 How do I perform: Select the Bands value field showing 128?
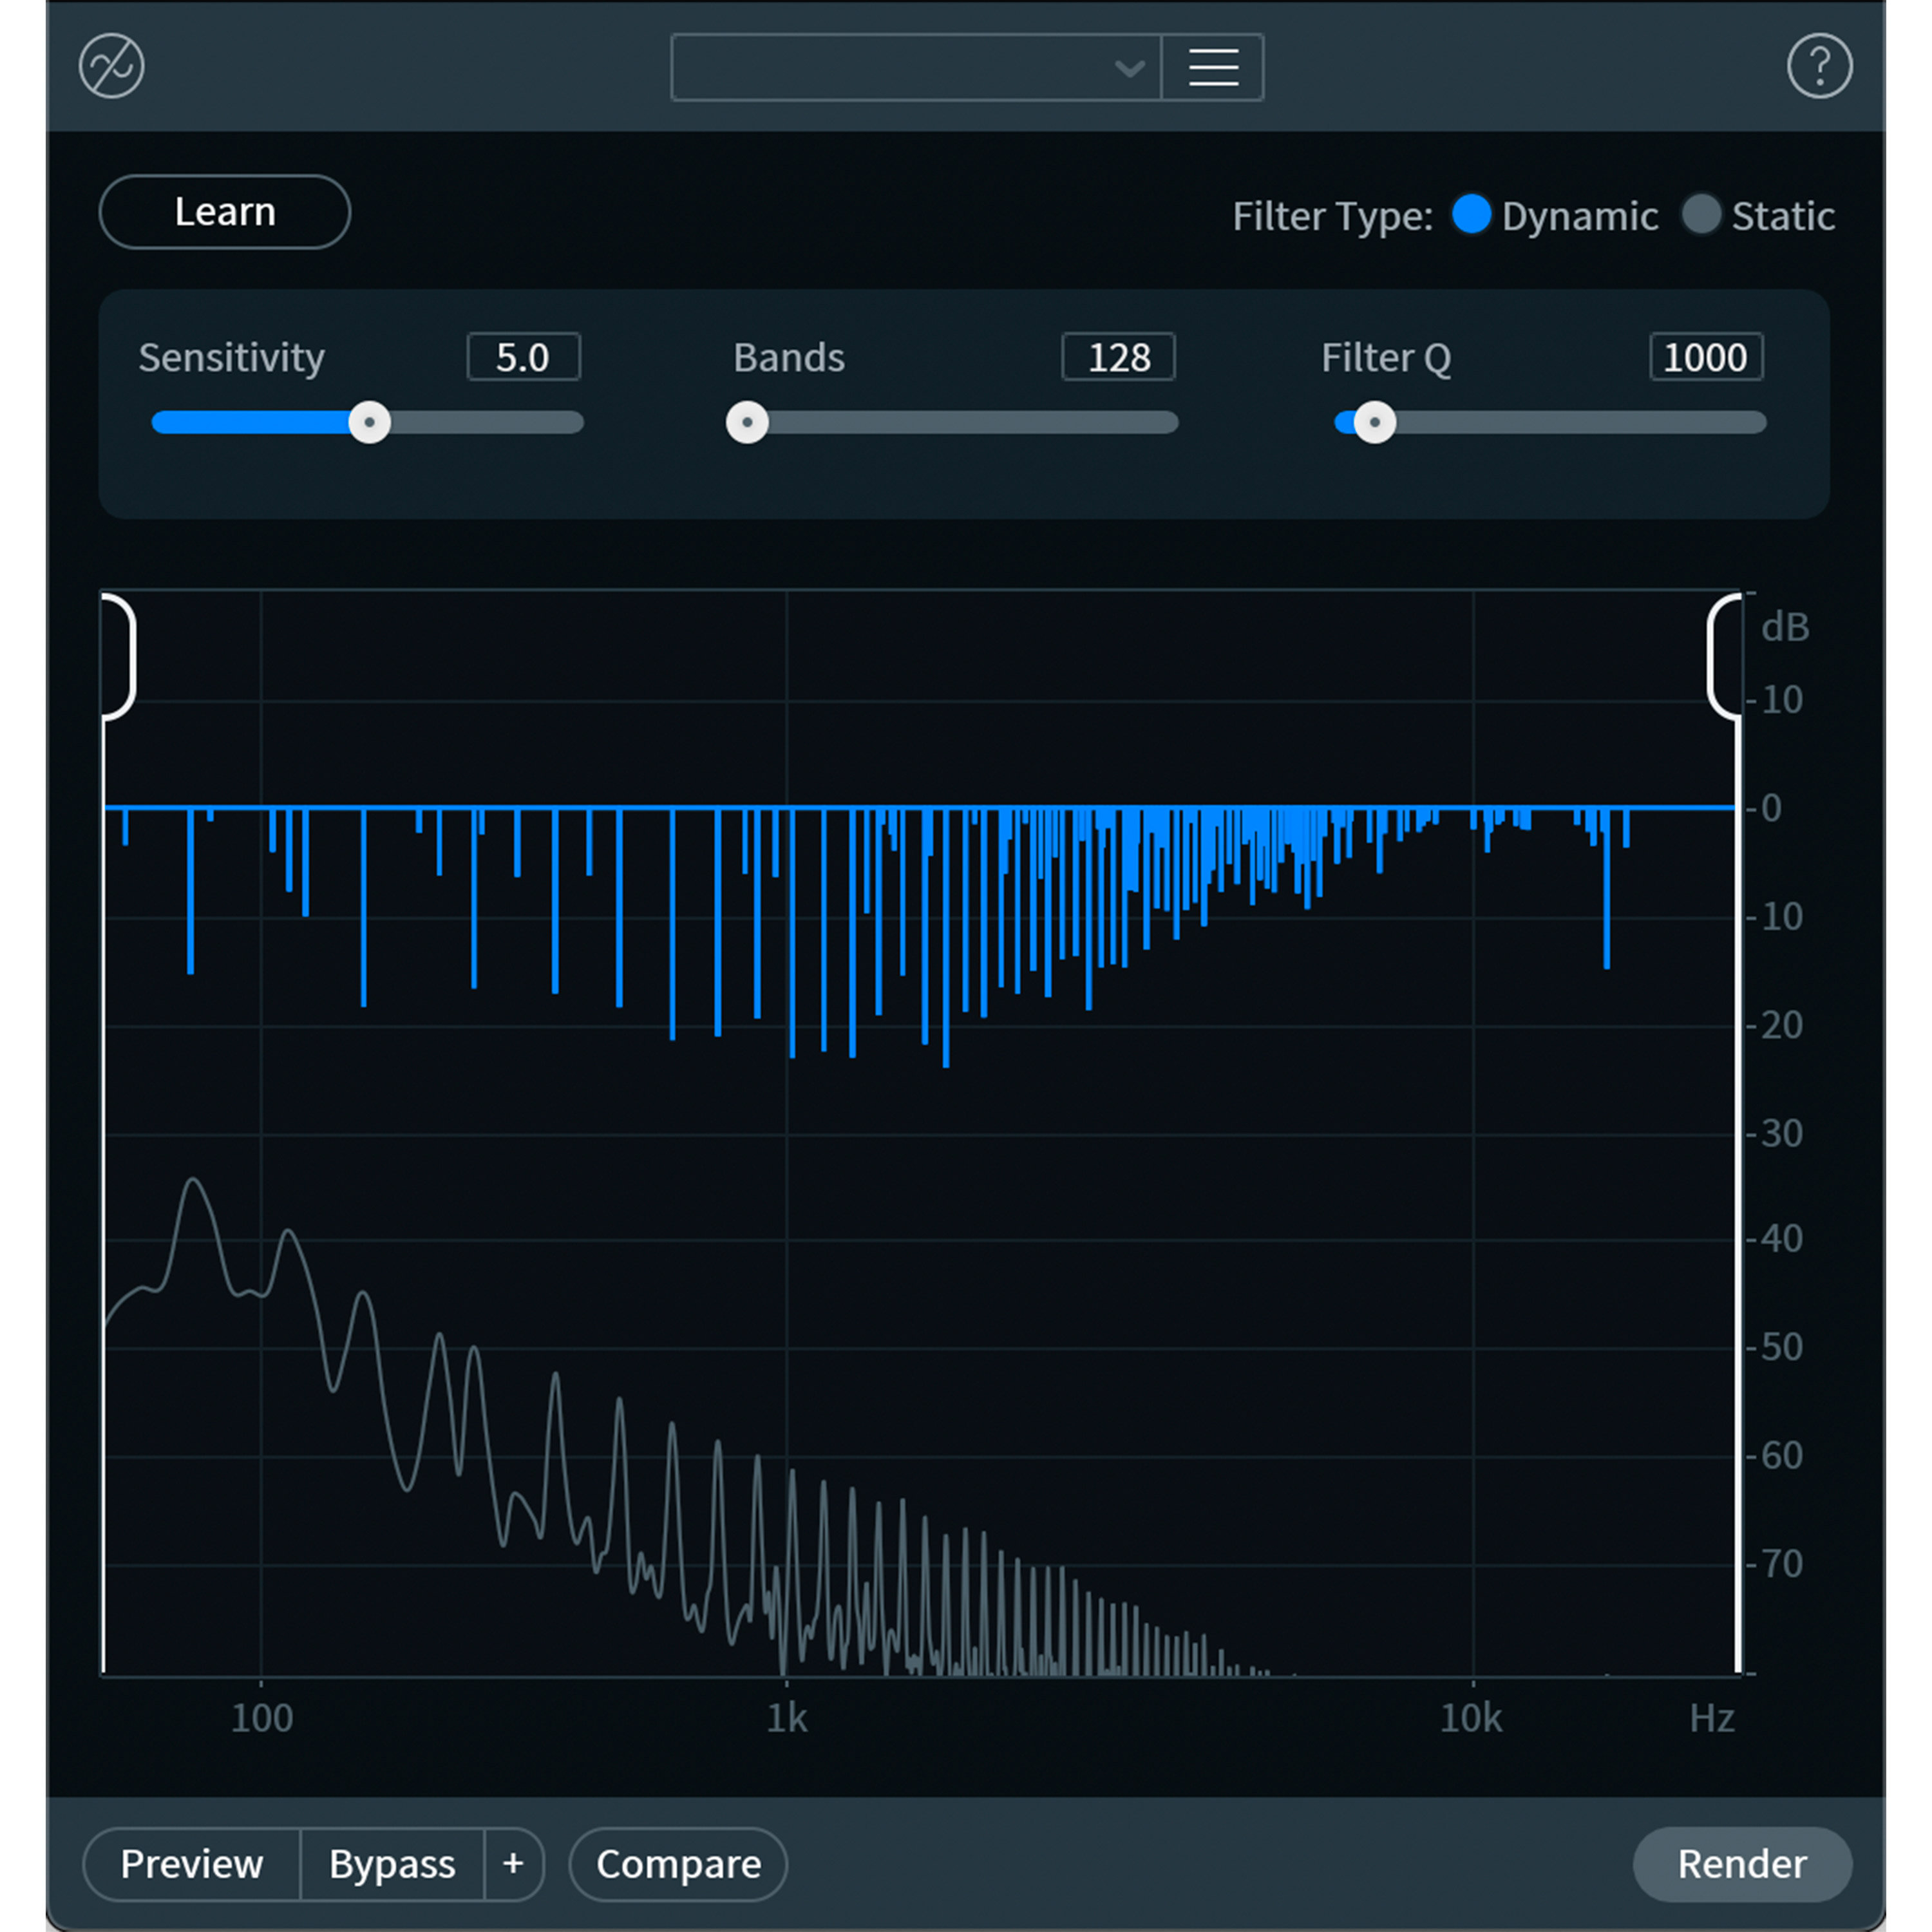coord(1117,357)
